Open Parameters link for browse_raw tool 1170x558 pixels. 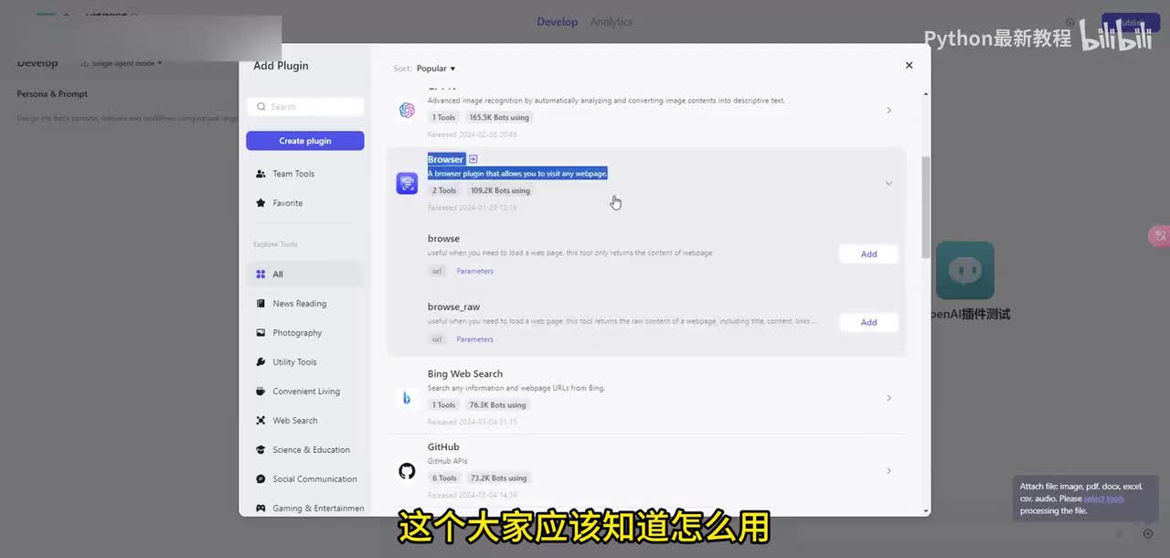(x=474, y=339)
